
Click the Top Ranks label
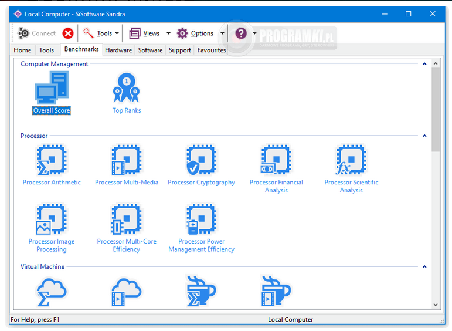(127, 110)
